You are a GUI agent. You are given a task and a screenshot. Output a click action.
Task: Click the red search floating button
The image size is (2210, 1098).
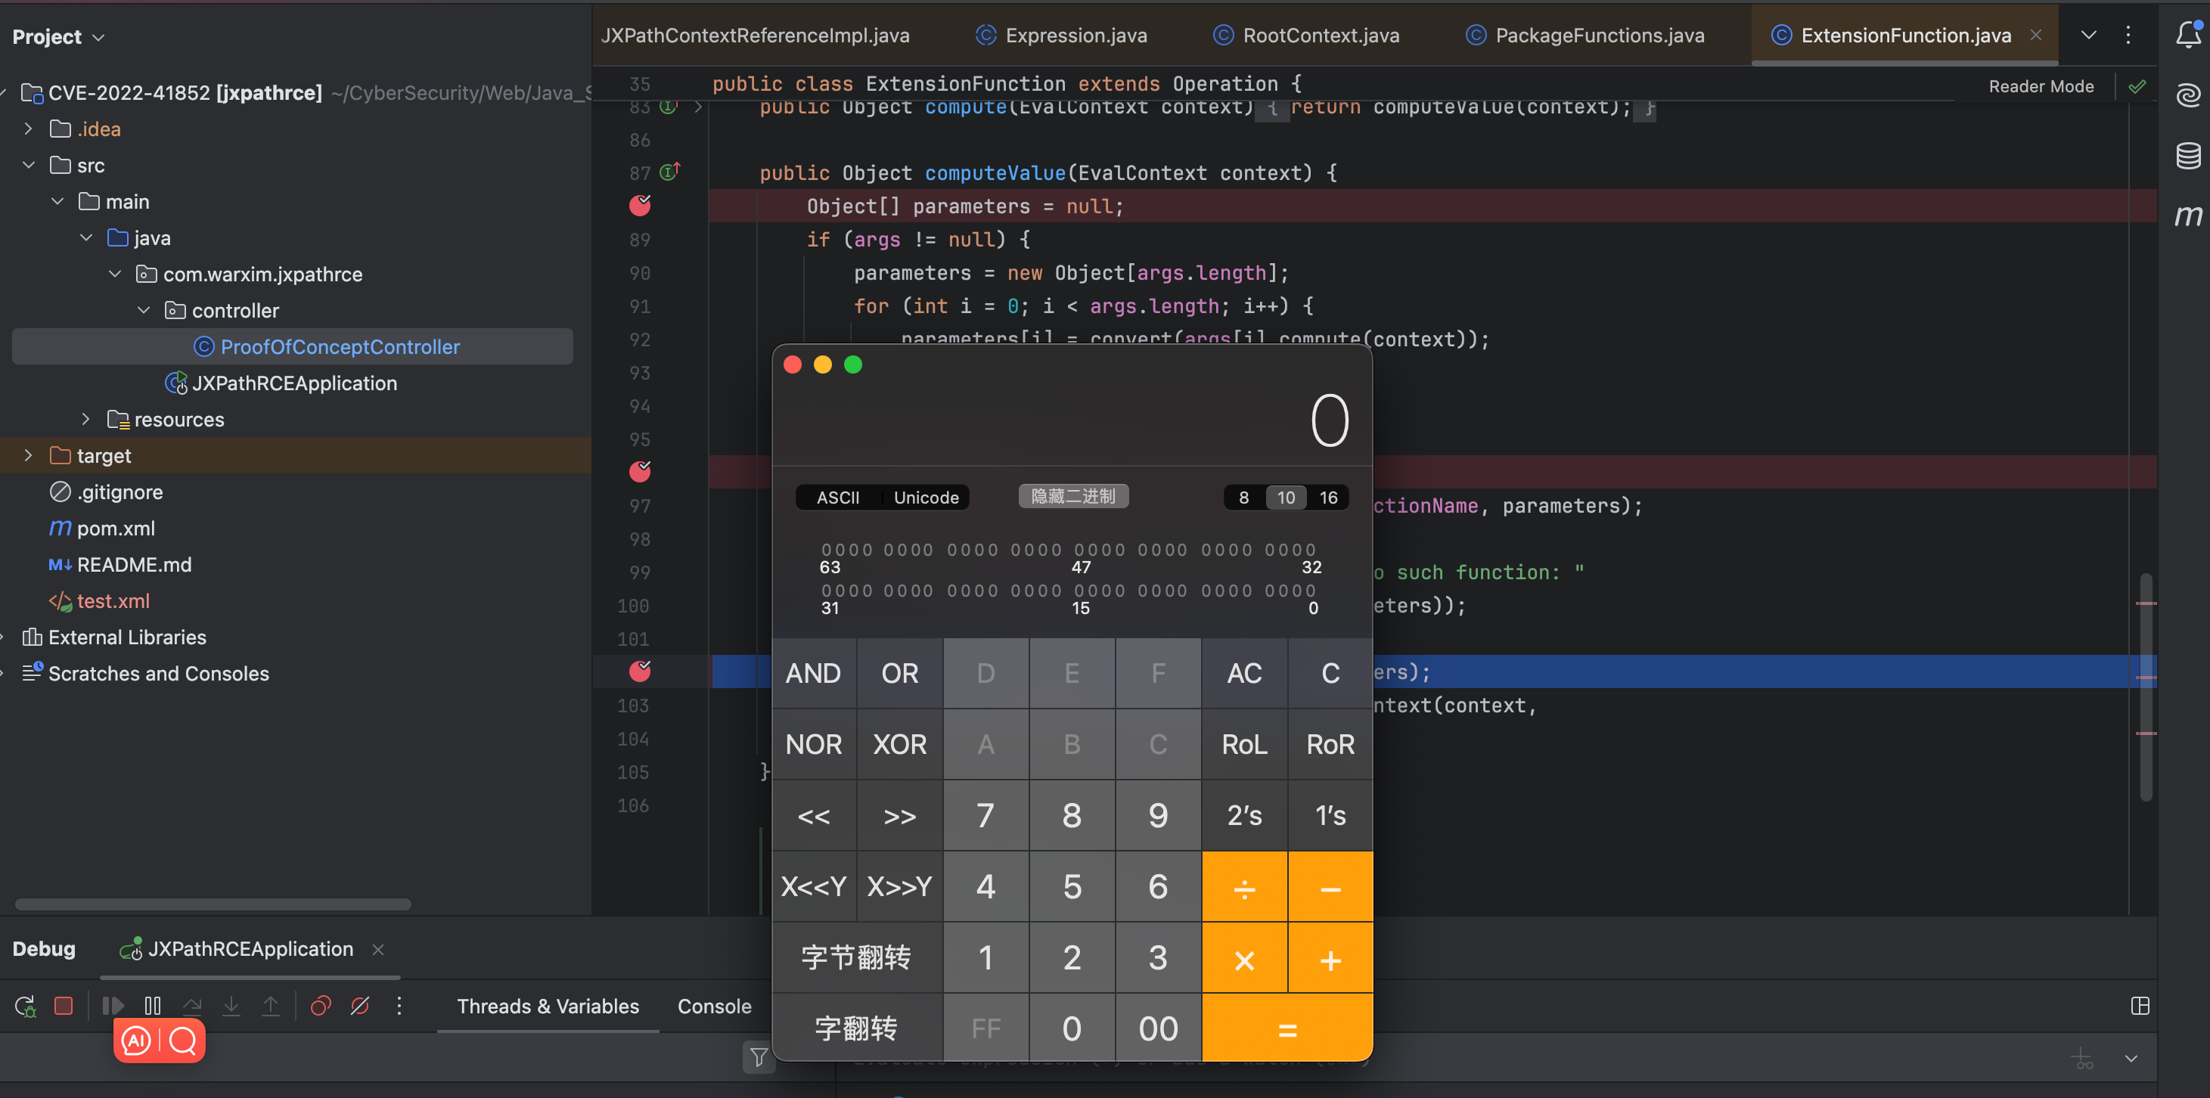click(x=183, y=1041)
